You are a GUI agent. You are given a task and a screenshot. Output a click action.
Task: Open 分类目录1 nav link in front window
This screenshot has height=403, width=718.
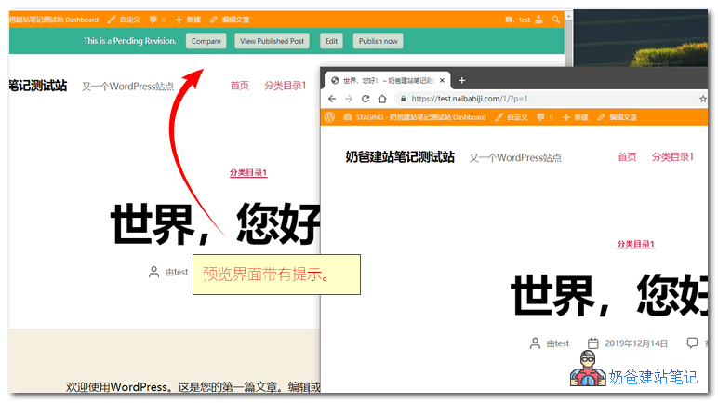tap(672, 157)
